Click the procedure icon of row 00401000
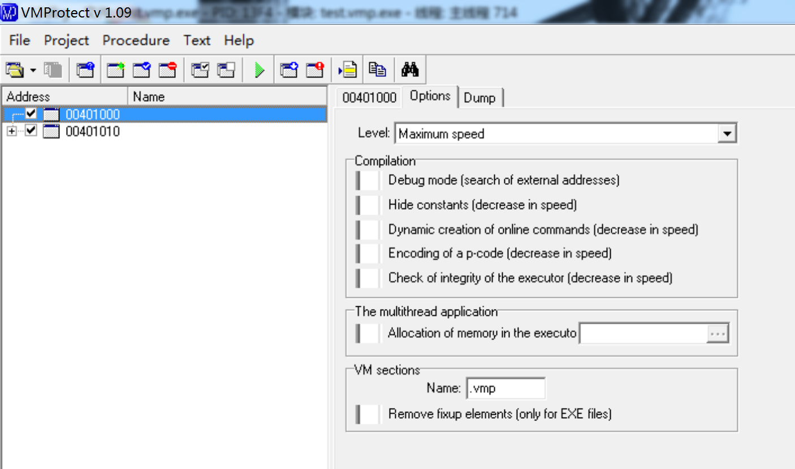This screenshot has width=795, height=469. point(52,115)
